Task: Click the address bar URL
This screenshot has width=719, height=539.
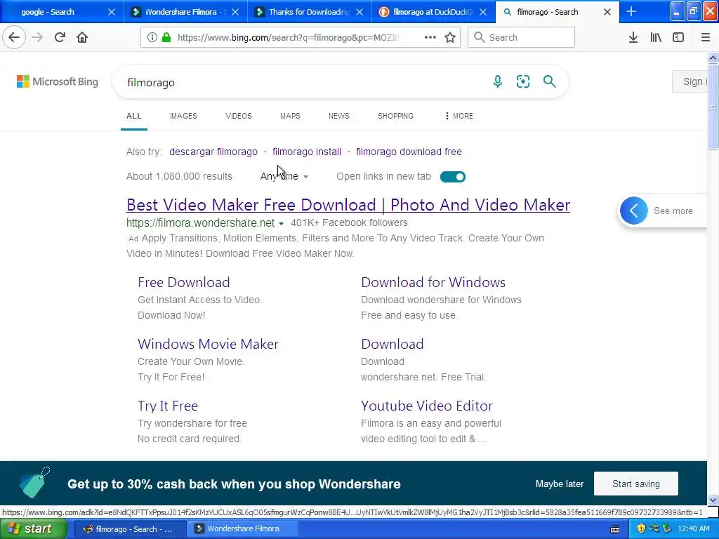Action: (x=288, y=38)
